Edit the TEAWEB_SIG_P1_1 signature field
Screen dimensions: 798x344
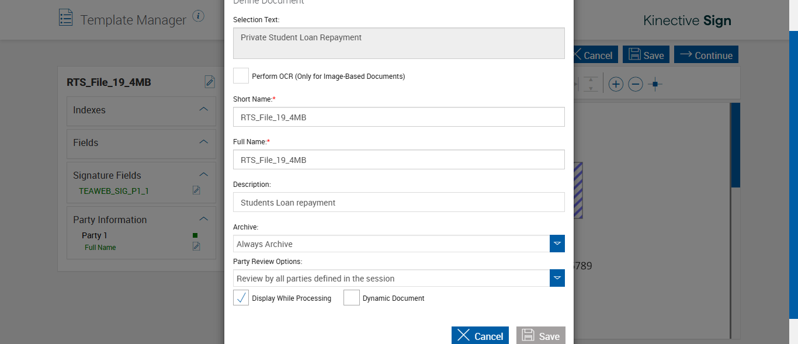click(x=196, y=190)
